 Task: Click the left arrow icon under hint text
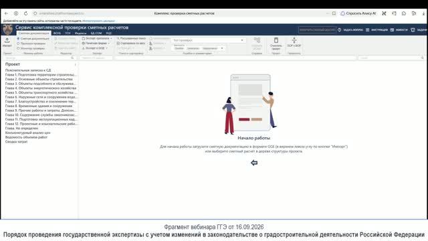point(254,163)
